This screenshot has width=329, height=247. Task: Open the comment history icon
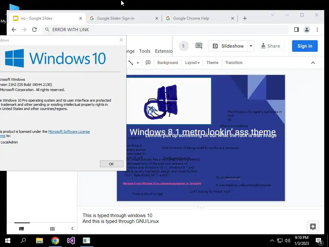coord(199,46)
